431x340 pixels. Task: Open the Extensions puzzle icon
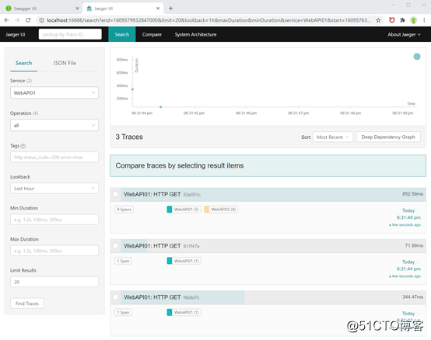coord(402,20)
